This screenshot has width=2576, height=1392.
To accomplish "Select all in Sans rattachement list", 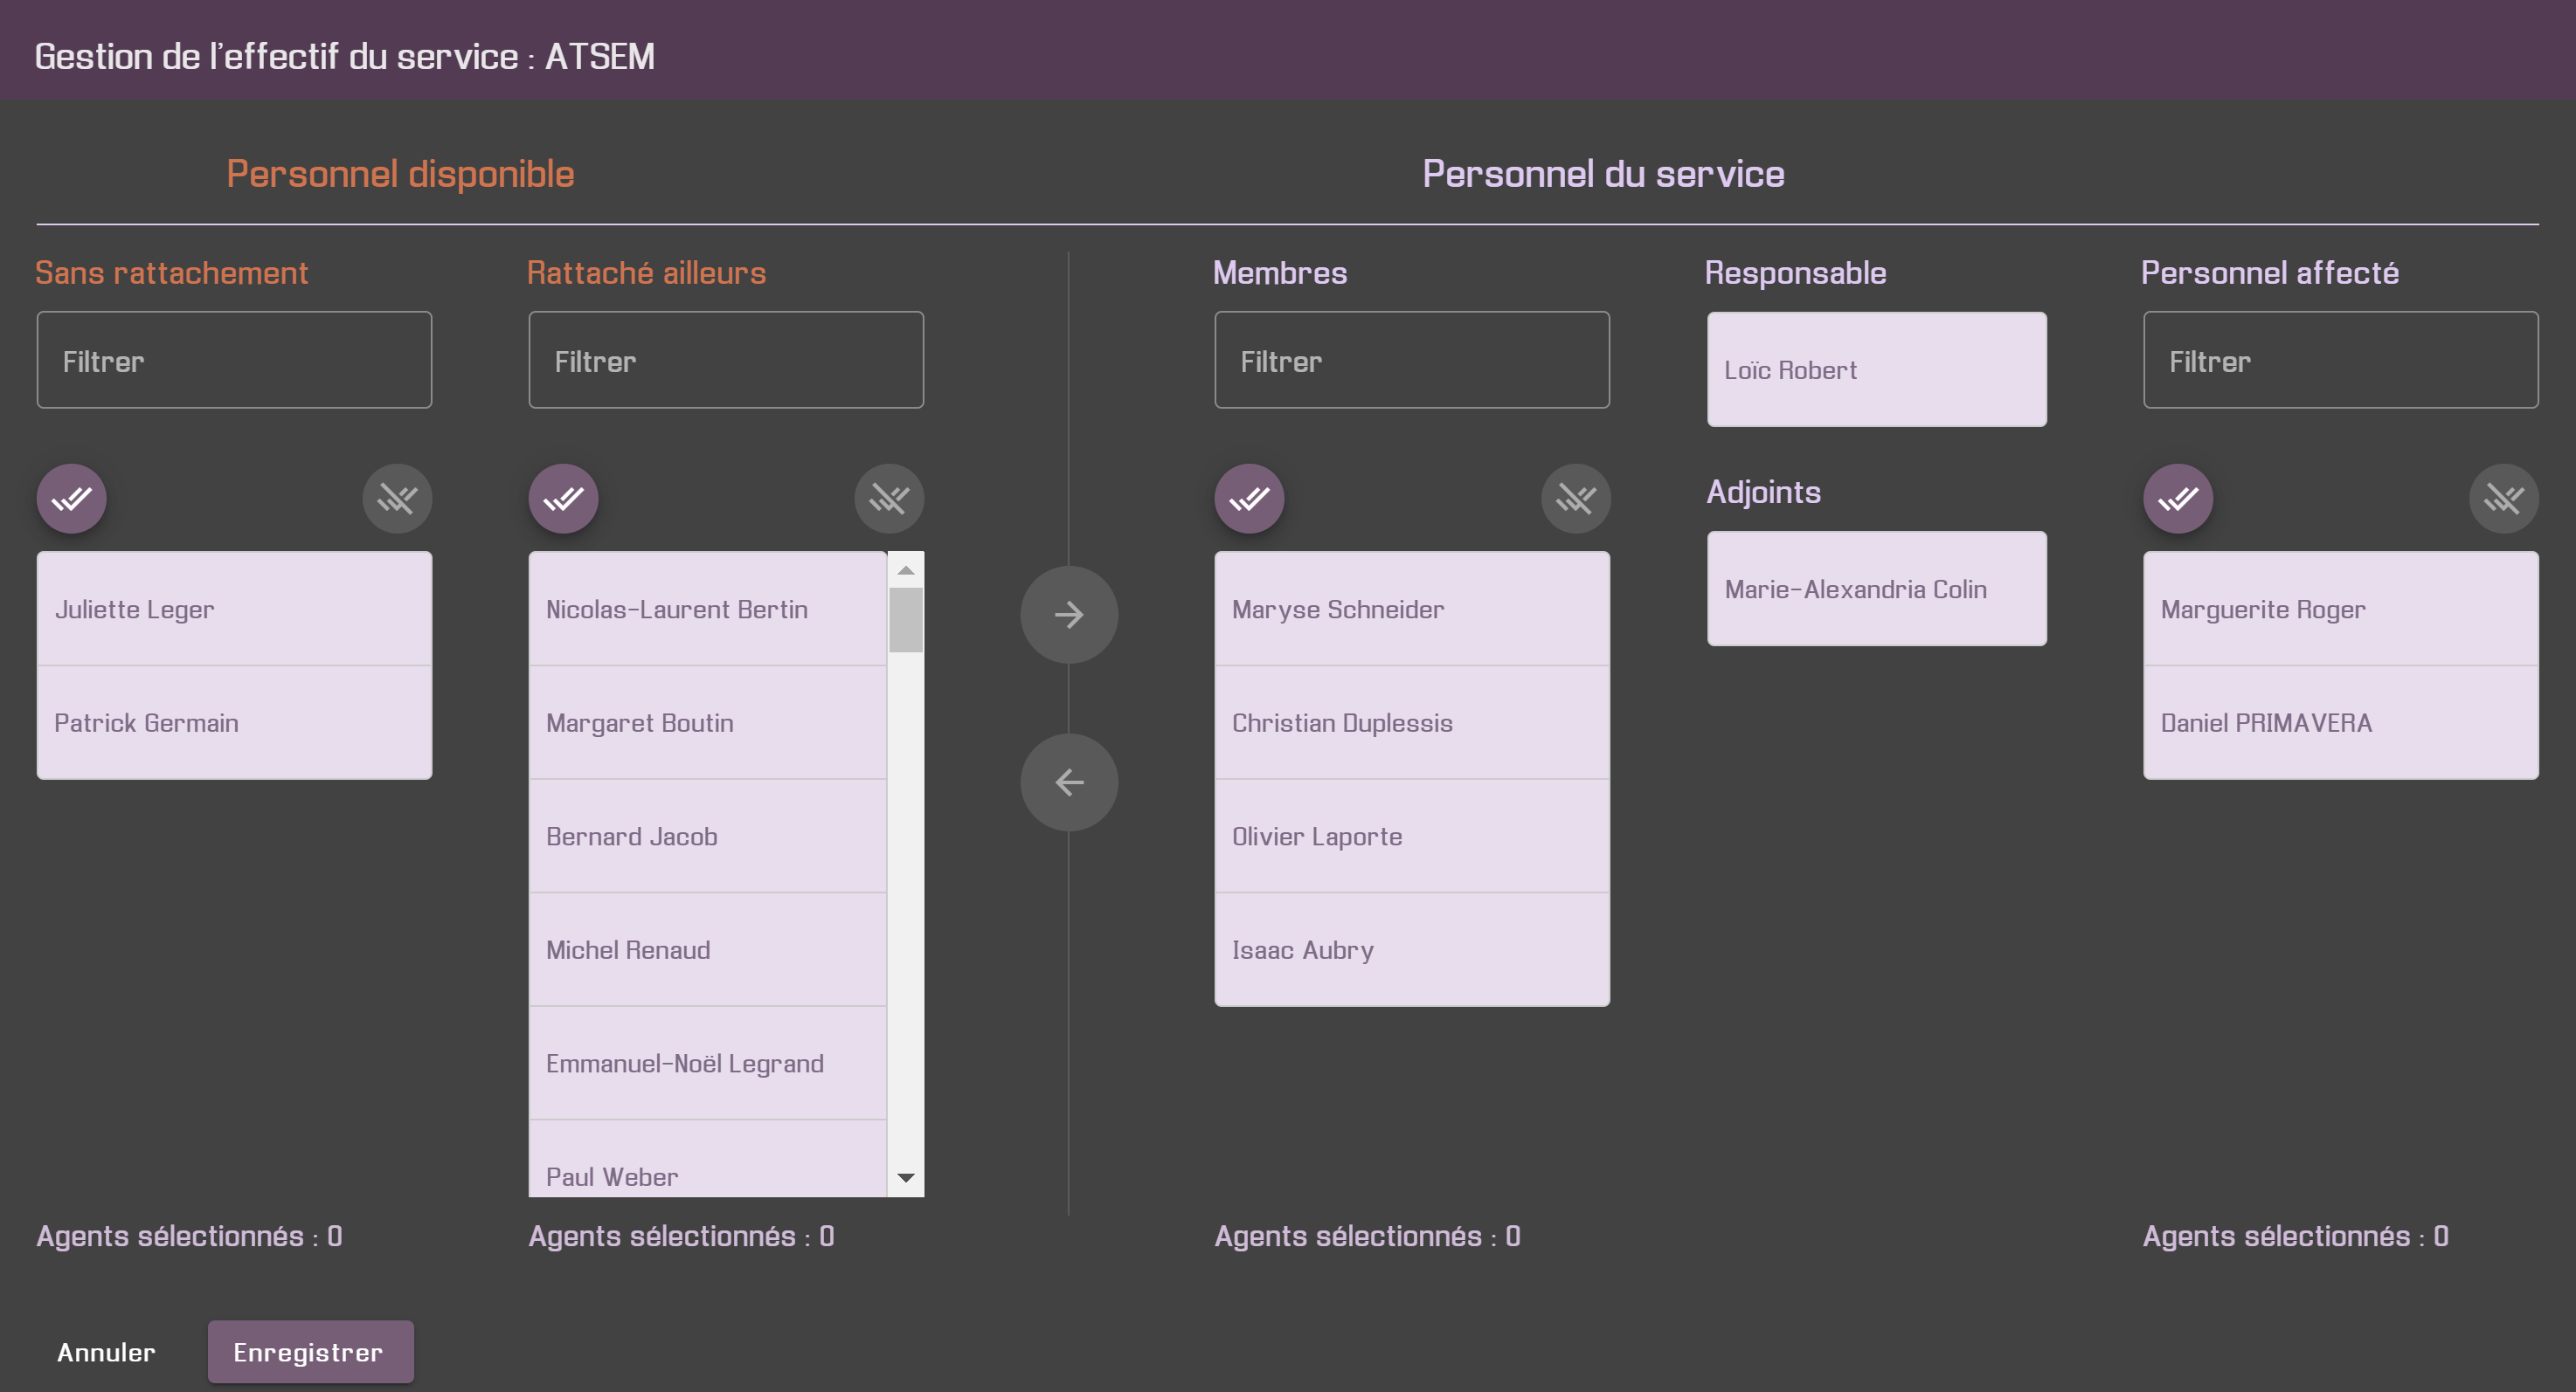I will 72,498.
